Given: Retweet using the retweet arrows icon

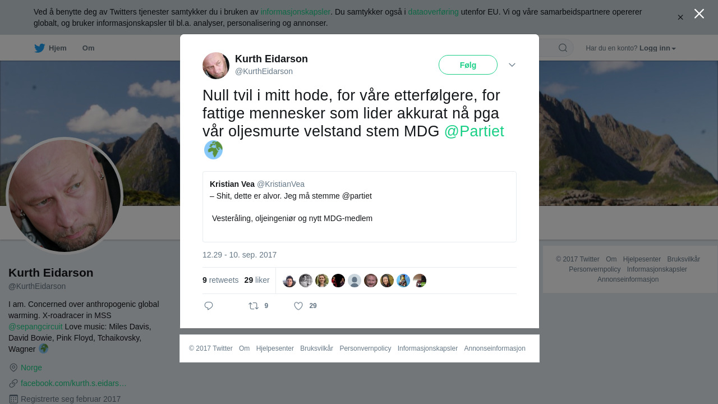Looking at the screenshot, I should tap(254, 306).
